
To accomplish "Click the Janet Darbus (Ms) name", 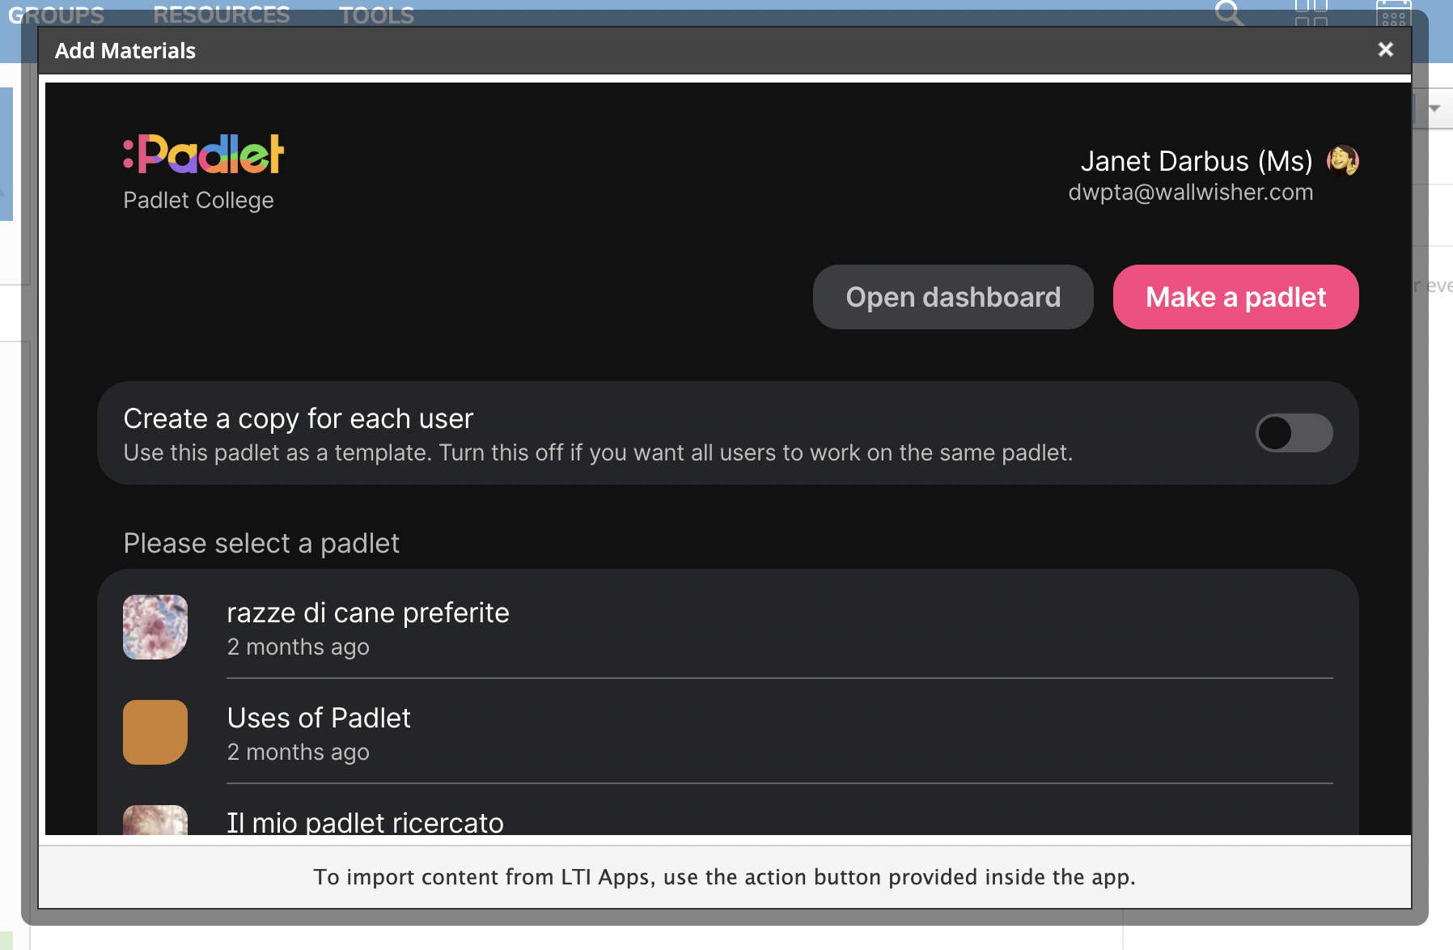I will (x=1197, y=161).
